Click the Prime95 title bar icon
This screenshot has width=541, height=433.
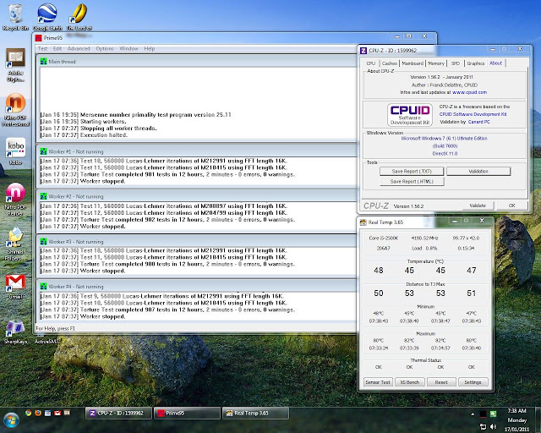coord(38,38)
